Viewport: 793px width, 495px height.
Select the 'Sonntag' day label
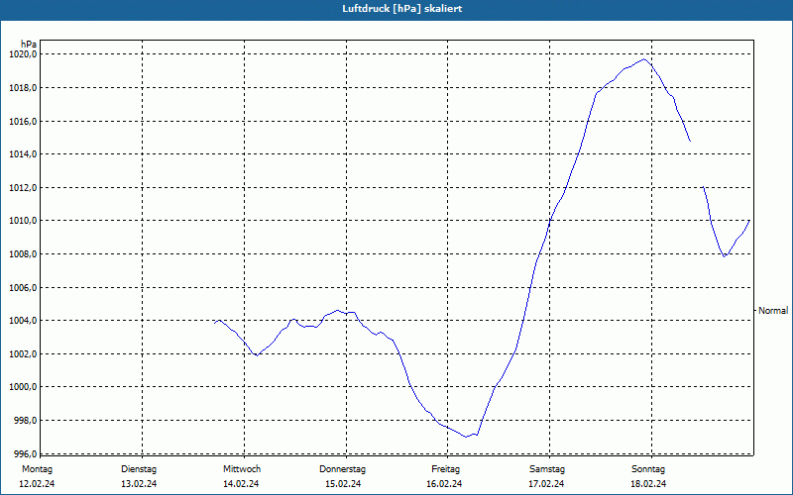click(x=648, y=469)
